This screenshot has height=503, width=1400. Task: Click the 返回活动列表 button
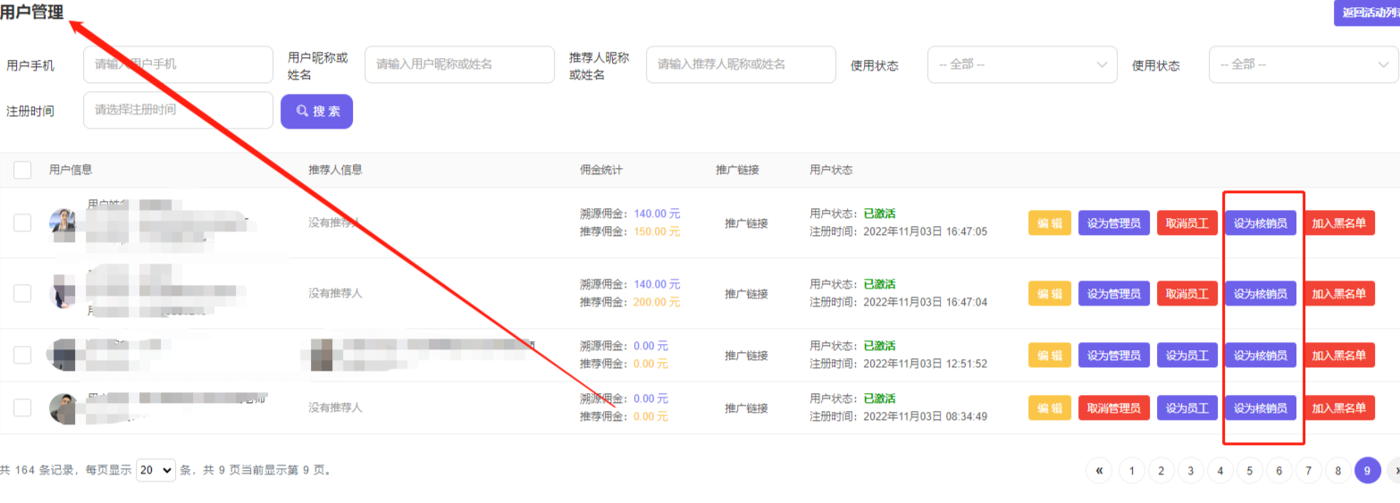[x=1366, y=13]
